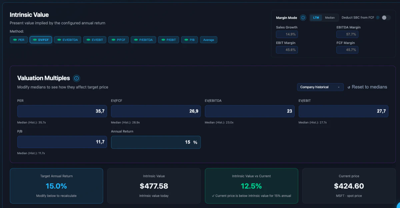Edit the EV/EBITDA multiple field
Screen dimensions: 400x208
[250, 111]
